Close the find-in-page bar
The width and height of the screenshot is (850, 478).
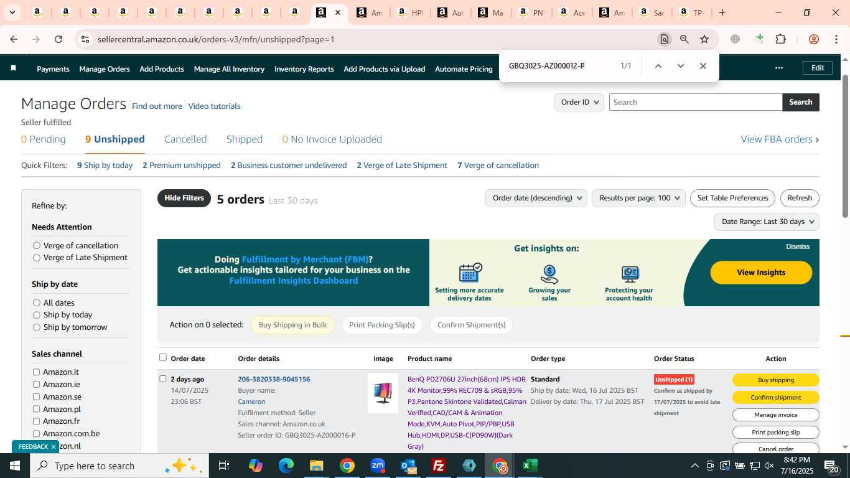[703, 66]
